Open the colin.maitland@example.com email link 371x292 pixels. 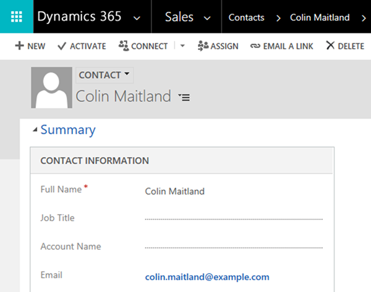click(207, 277)
